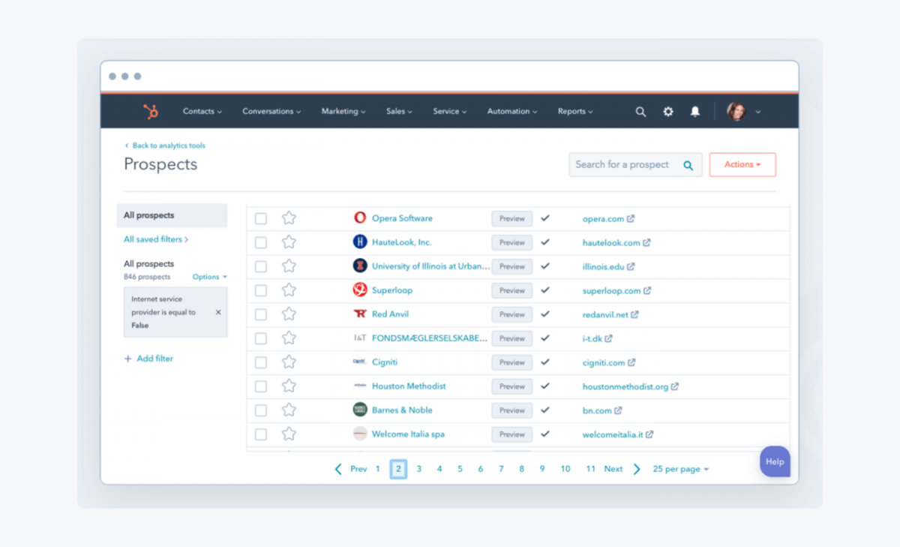The height and width of the screenshot is (547, 900).
Task: Change the 25 per page setting
Action: (x=680, y=469)
